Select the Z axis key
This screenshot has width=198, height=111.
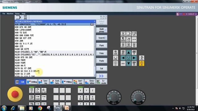(x=93, y=90)
